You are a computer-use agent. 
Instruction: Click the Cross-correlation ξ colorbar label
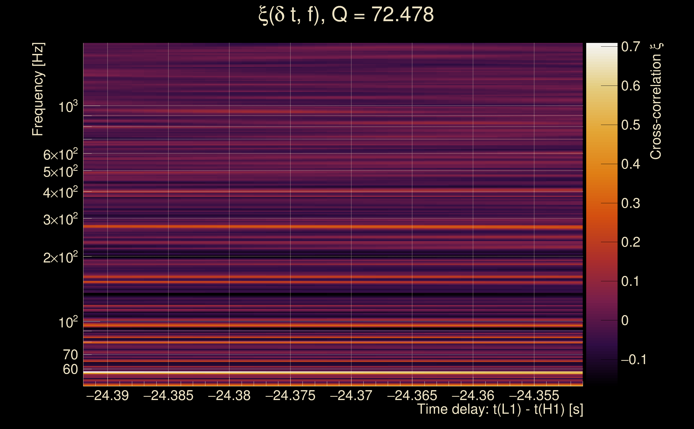(656, 101)
